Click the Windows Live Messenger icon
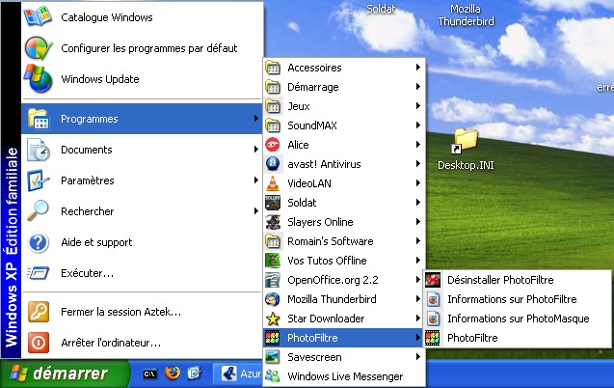 coord(273,376)
